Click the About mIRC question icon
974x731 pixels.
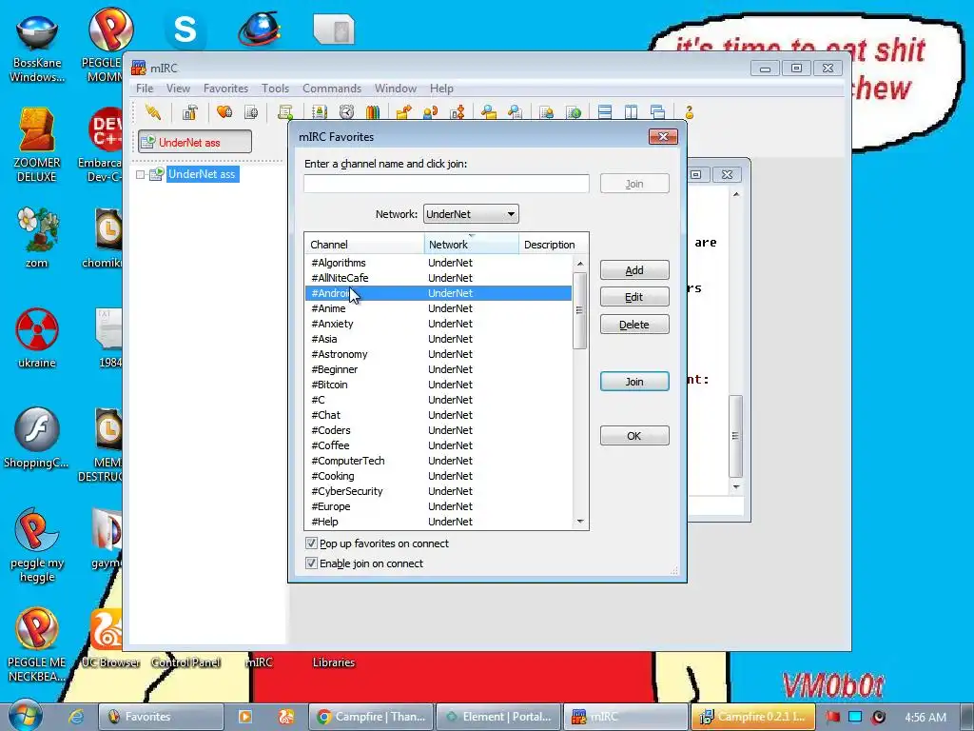click(689, 112)
